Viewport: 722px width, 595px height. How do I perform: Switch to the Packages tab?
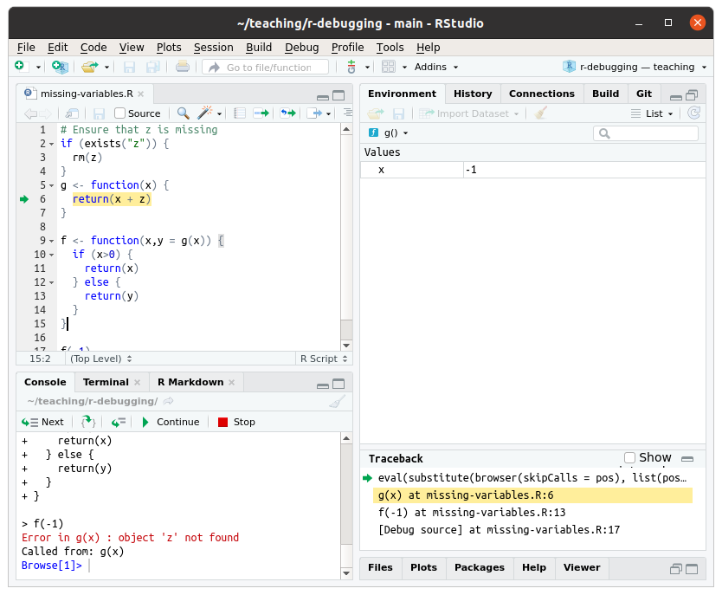(480, 567)
